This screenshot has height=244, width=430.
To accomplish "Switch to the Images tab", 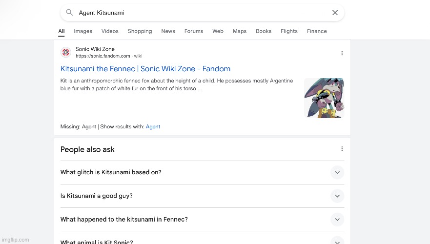I will (x=83, y=31).
